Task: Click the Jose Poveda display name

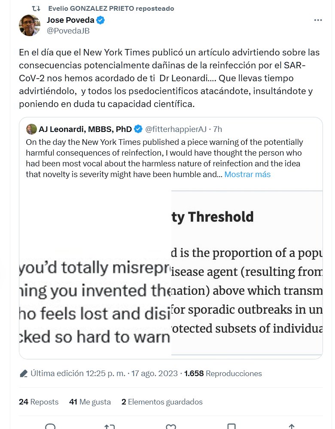Action: tap(70, 20)
